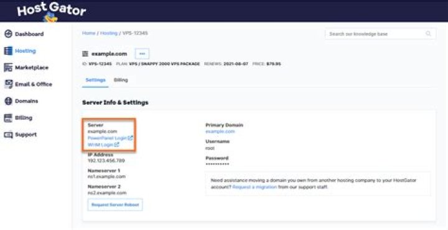448x230 pixels.
Task: Click the renewal date 2021-08-07
Action: click(236, 64)
